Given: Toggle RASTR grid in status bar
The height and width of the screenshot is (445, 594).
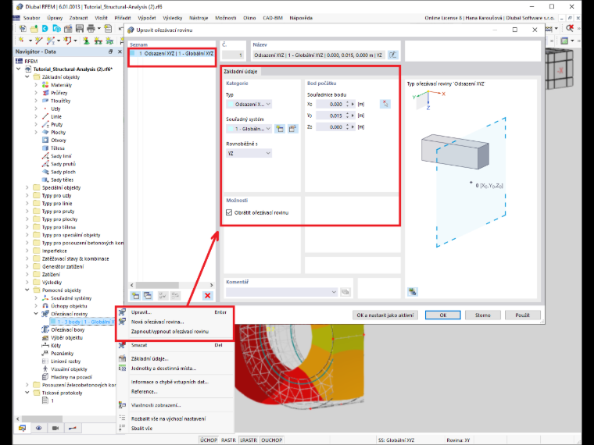Looking at the screenshot, I should (228, 440).
